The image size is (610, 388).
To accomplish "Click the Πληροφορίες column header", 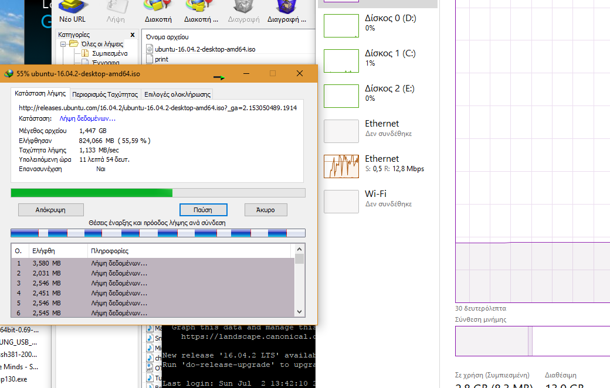I will click(x=189, y=251).
